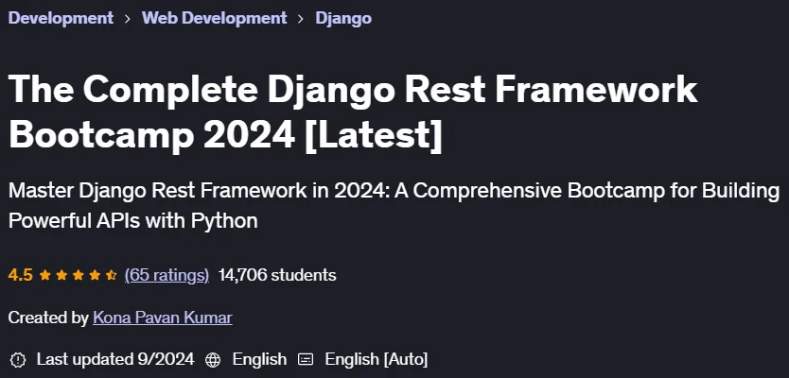
Task: Go to the Django breadcrumb category
Action: click(x=343, y=19)
